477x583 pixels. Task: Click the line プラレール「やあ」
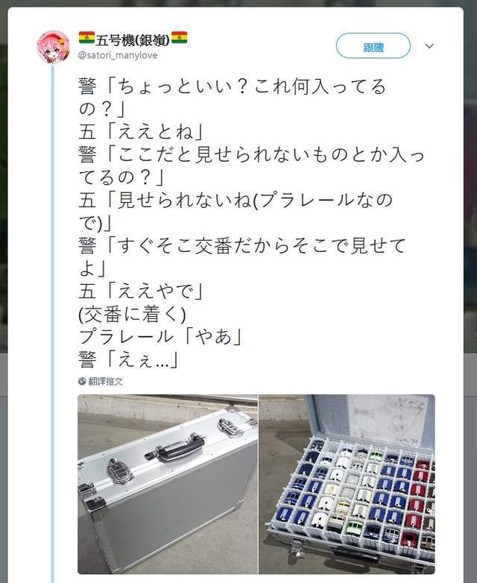160,337
